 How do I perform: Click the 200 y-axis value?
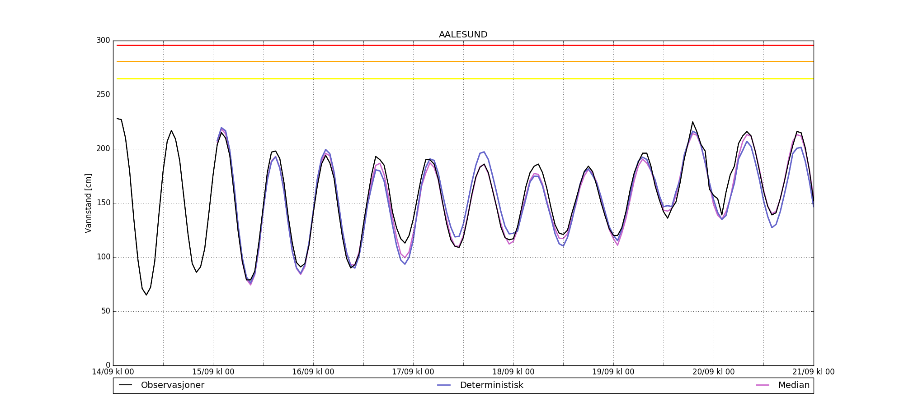(x=103, y=149)
